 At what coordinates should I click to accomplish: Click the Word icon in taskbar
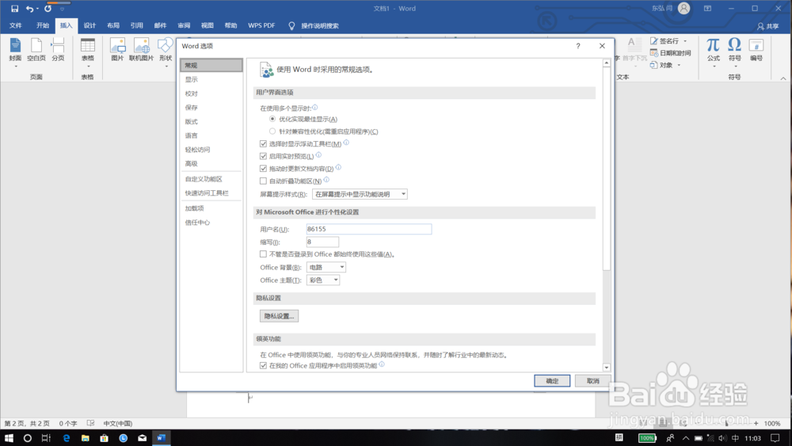pyautogui.click(x=161, y=438)
